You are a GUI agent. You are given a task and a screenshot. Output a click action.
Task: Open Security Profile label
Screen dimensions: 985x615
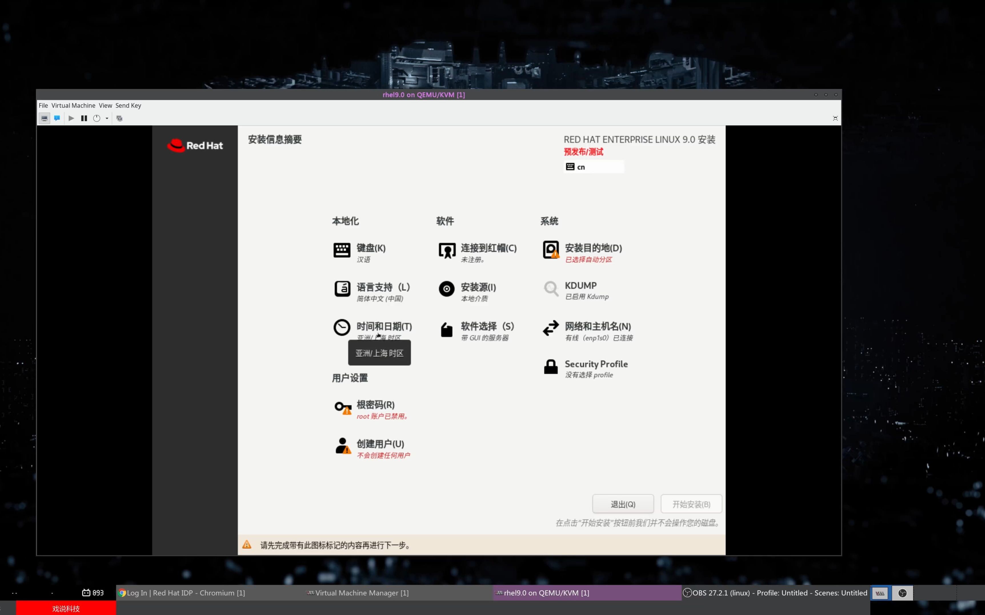[596, 364]
